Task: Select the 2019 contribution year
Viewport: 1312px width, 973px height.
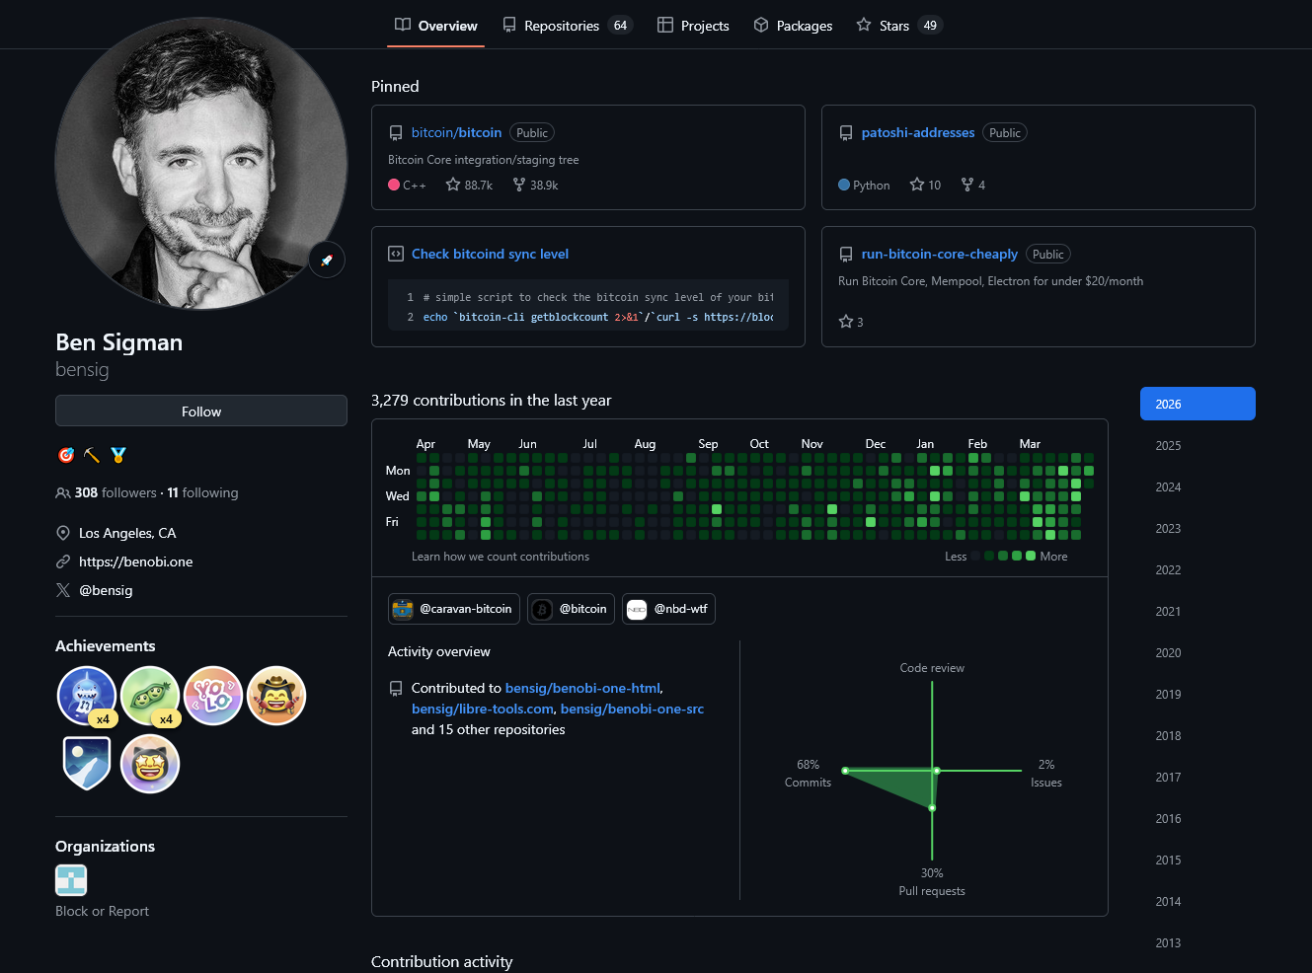Action: tap(1197, 694)
